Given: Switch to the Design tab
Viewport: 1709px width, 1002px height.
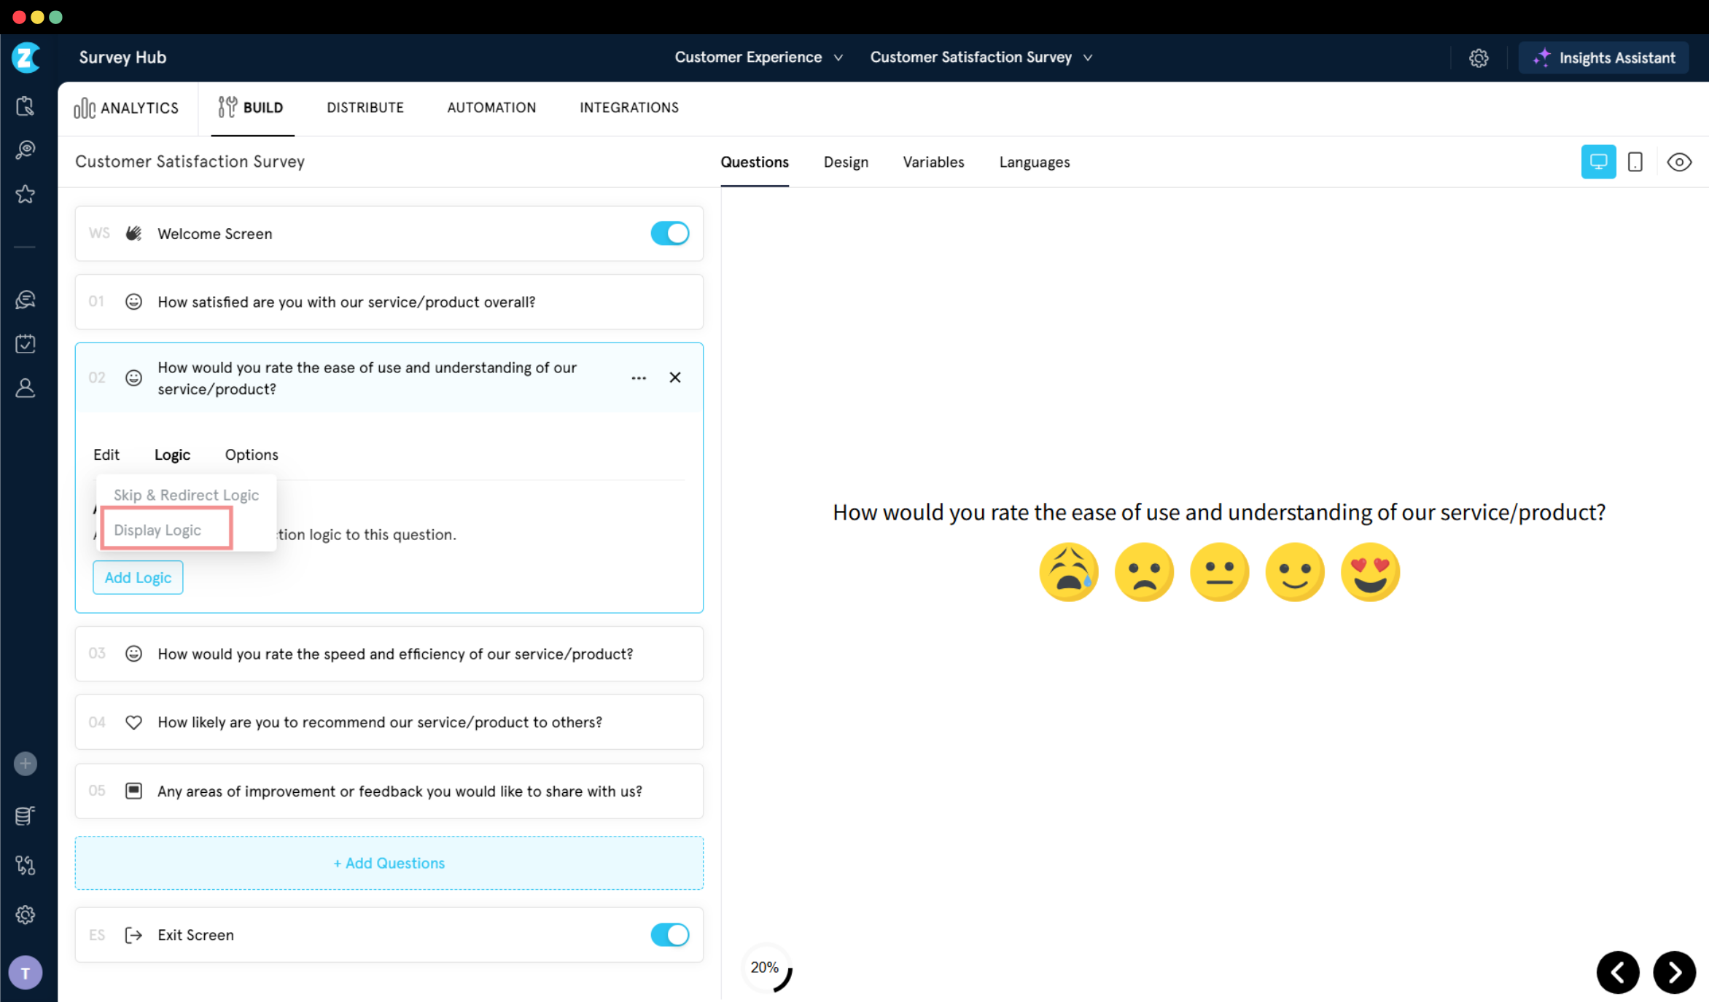Looking at the screenshot, I should 846,162.
